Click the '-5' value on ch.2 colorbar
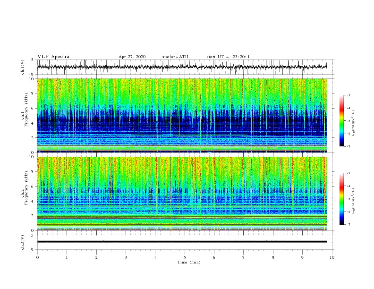Viewport: 374px width, 289px height. click(x=348, y=199)
